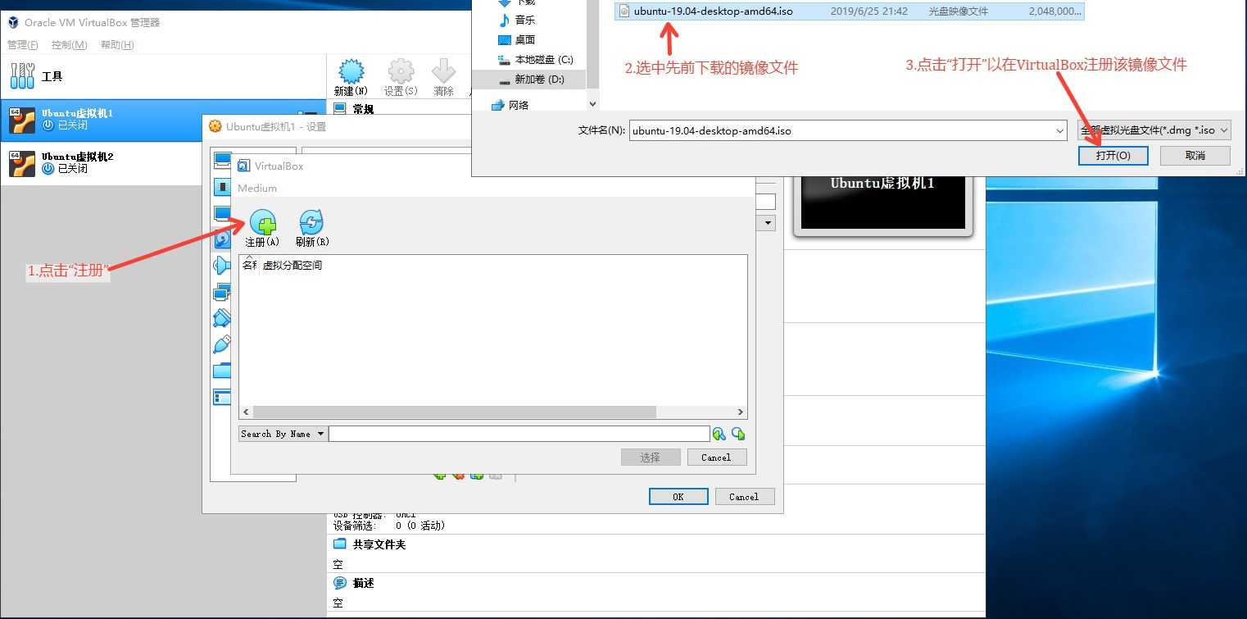Image resolution: width=1247 pixels, height=619 pixels.
Task: Click the medium search text field
Action: (519, 434)
